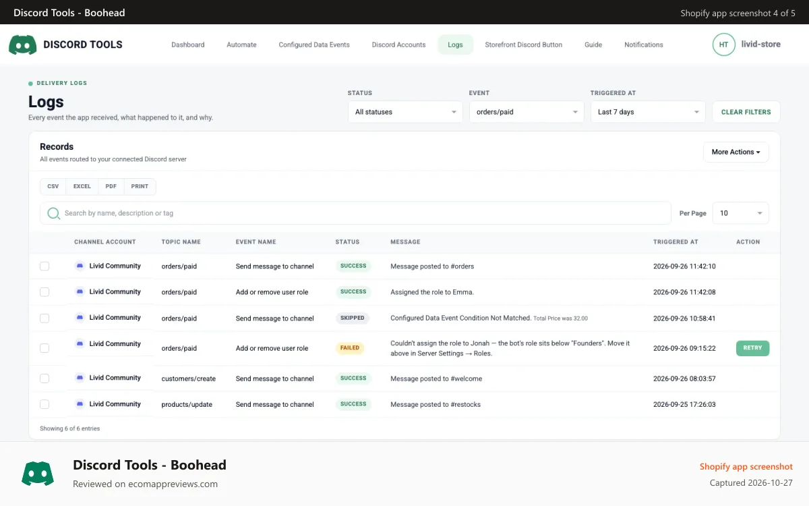Click timestamp 2026-09-26 08:03:57
Image resolution: width=809 pixels, height=506 pixels.
pos(684,378)
